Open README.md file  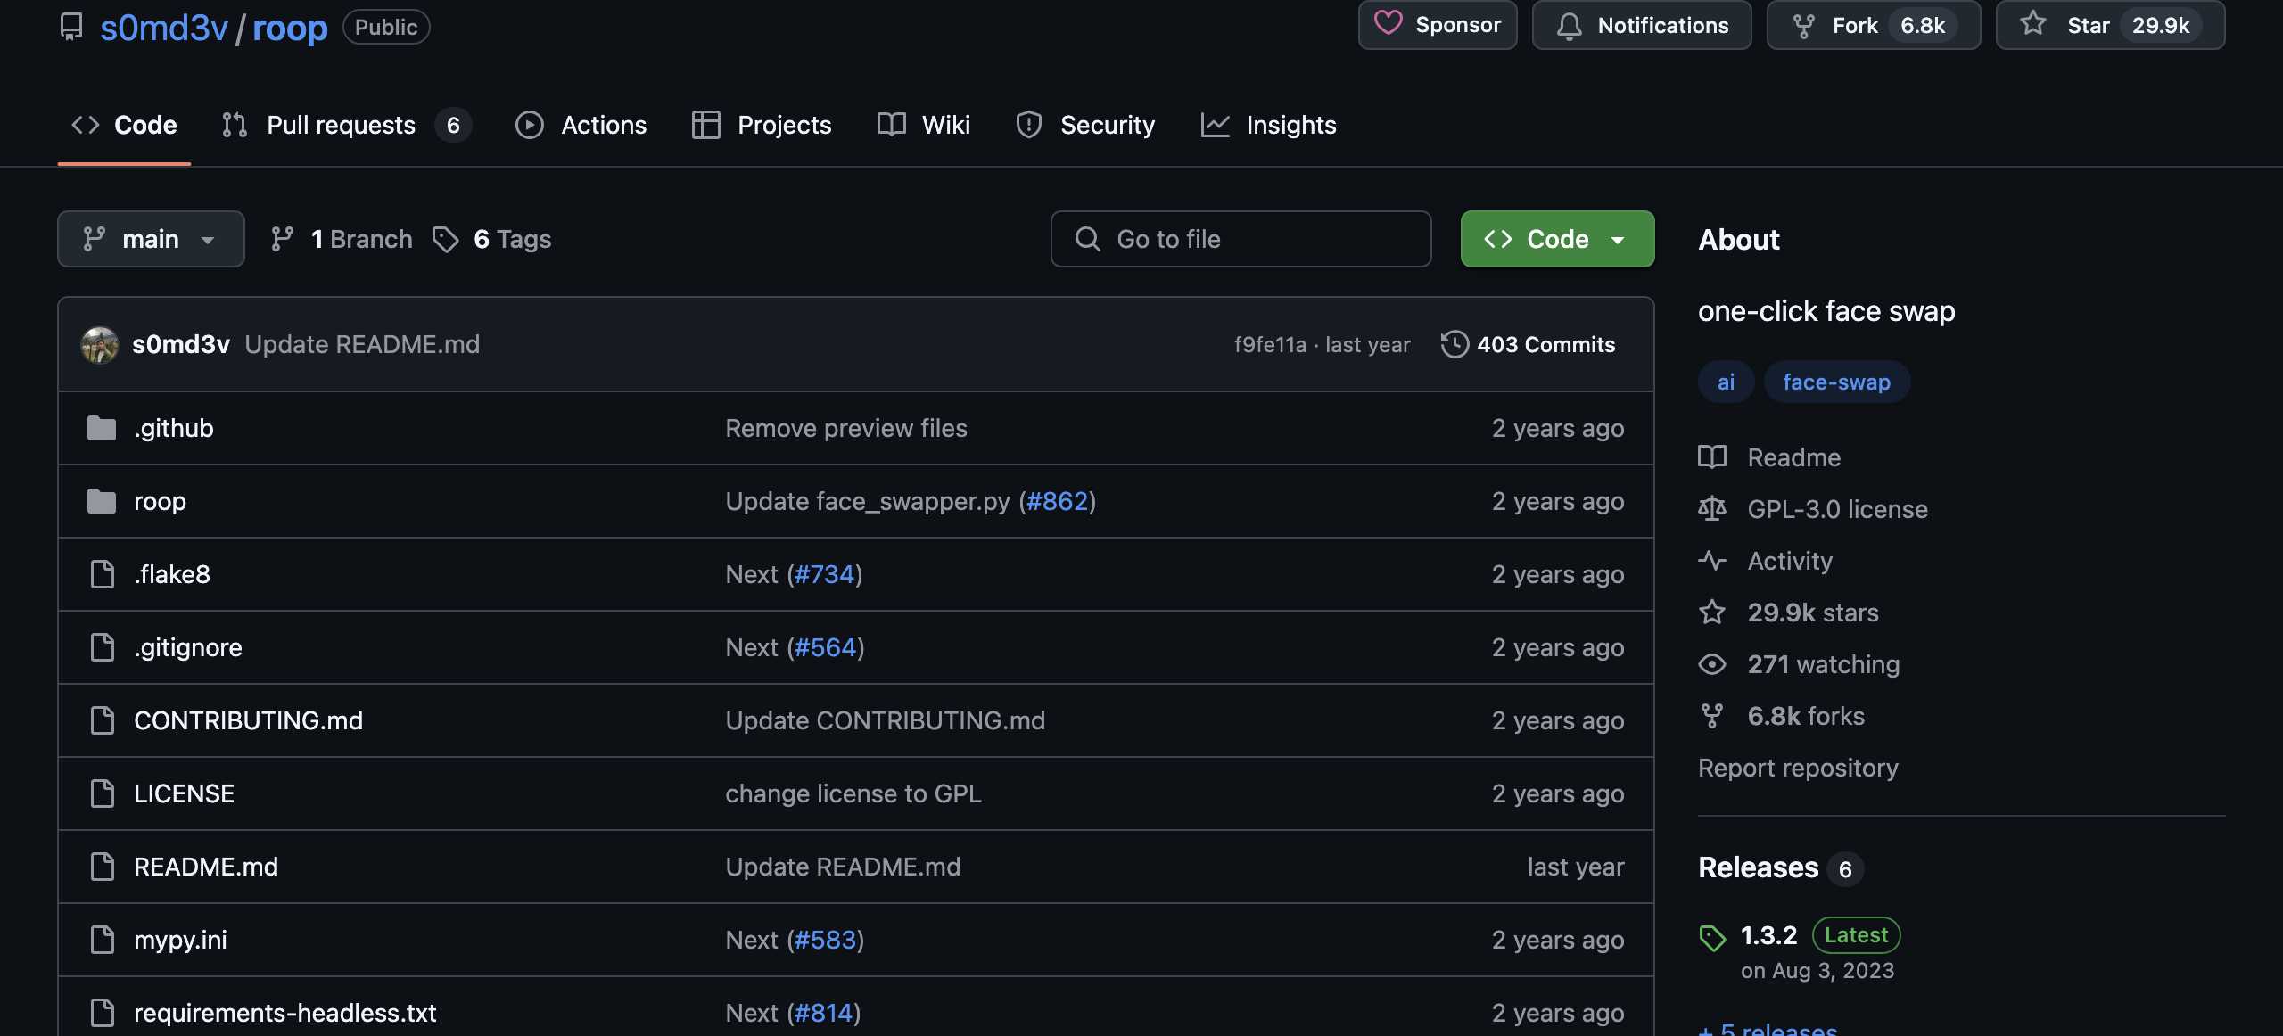tap(206, 867)
